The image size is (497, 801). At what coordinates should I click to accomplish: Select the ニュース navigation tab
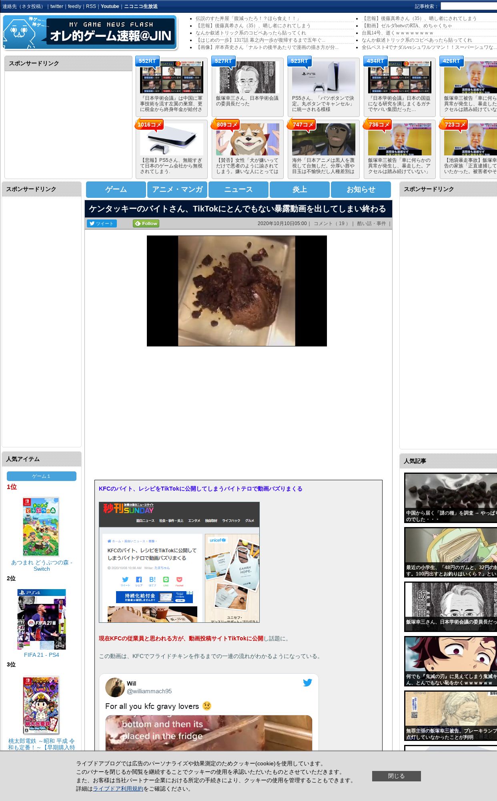pyautogui.click(x=238, y=189)
